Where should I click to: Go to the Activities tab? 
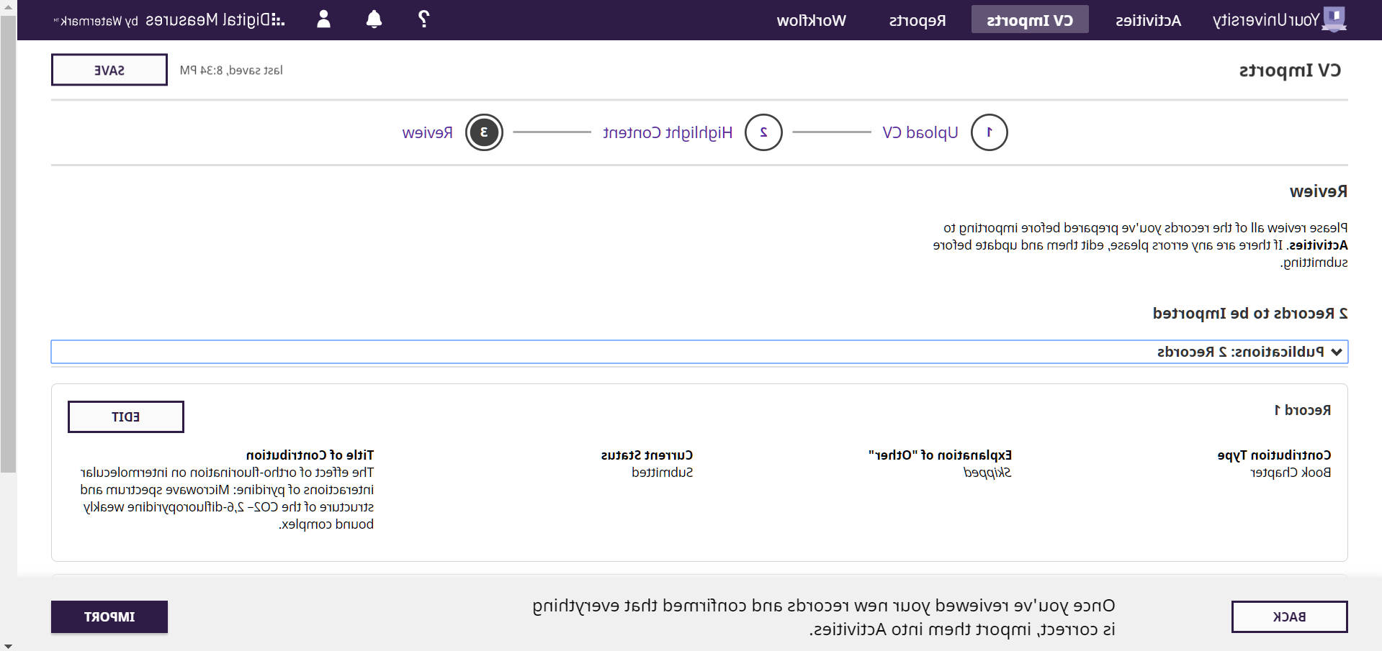tap(1148, 20)
